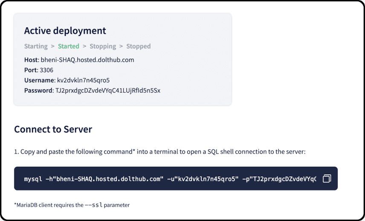365x221 pixels.
Task: Copy the mysql command with copy icon
Action: coord(327,179)
